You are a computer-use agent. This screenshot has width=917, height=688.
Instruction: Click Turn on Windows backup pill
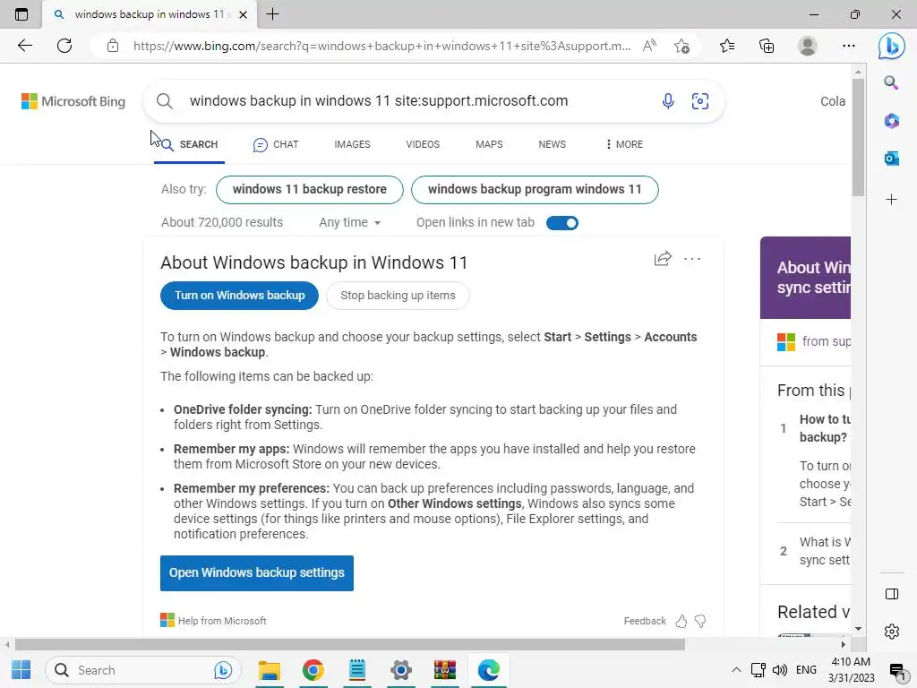click(x=239, y=296)
